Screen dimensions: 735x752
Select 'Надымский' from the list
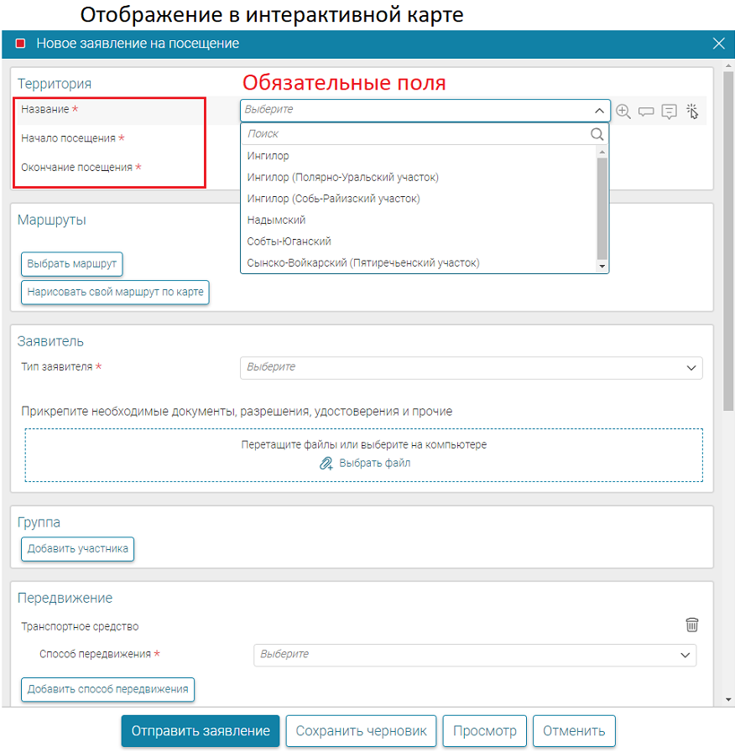tap(276, 220)
